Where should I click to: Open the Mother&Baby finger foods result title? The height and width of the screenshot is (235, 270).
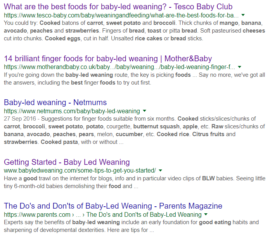point(108,59)
